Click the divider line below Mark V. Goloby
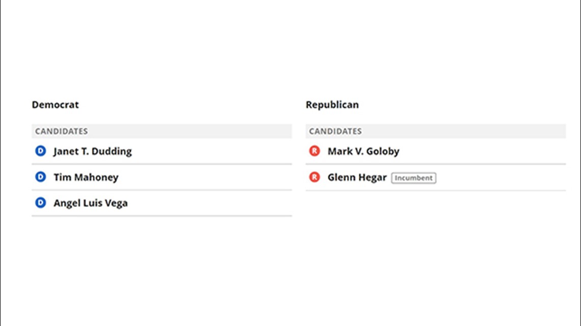Viewport: 581px width, 326px height. [436, 164]
